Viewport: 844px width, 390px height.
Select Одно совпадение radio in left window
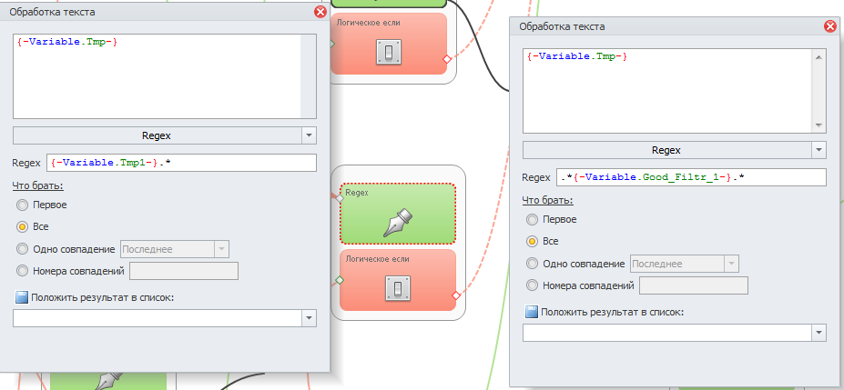click(x=22, y=249)
